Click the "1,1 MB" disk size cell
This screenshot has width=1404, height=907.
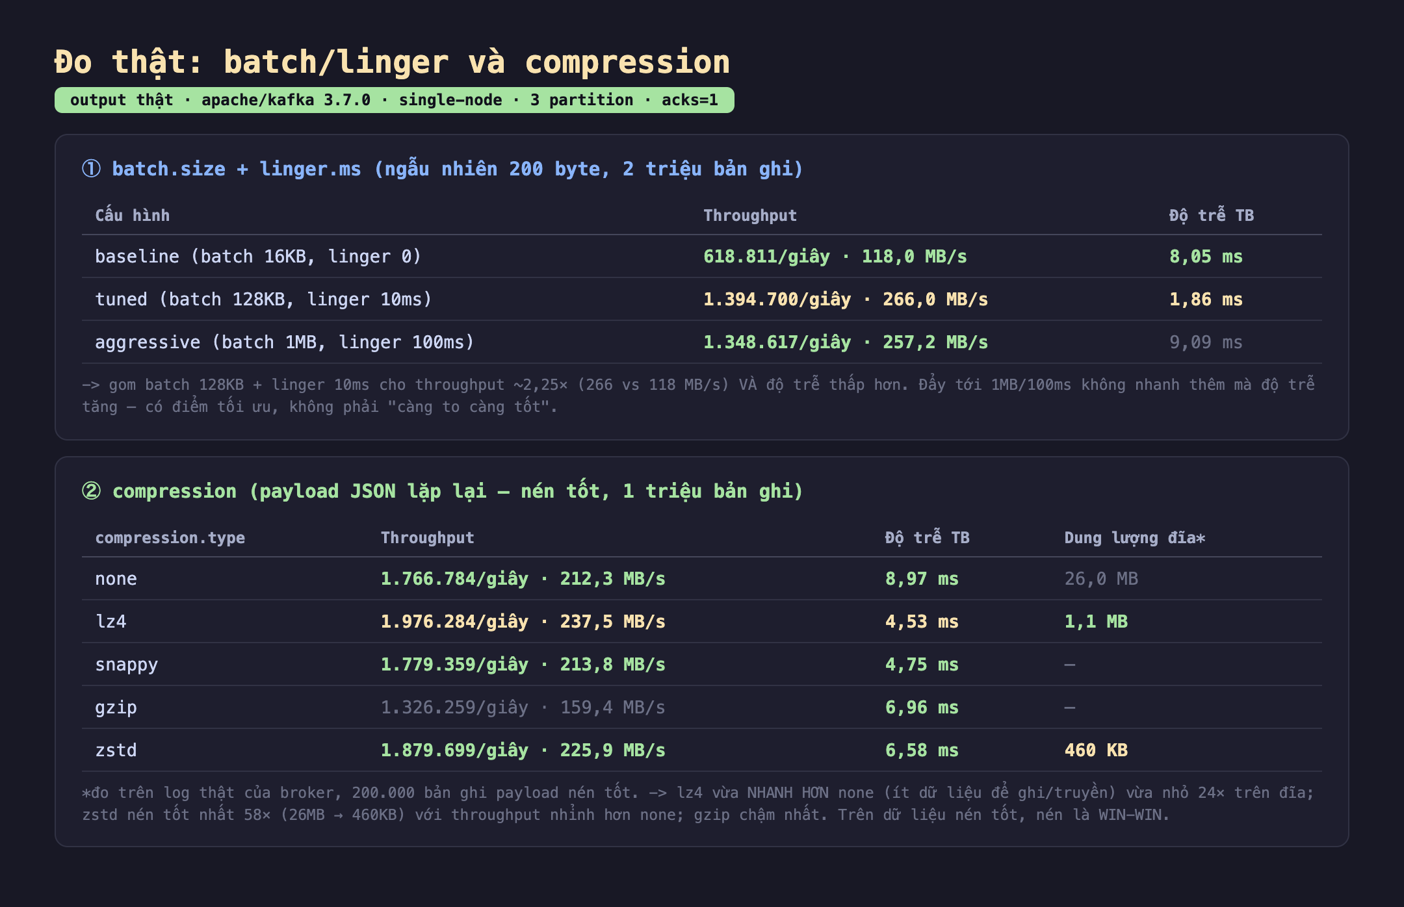tap(1096, 622)
